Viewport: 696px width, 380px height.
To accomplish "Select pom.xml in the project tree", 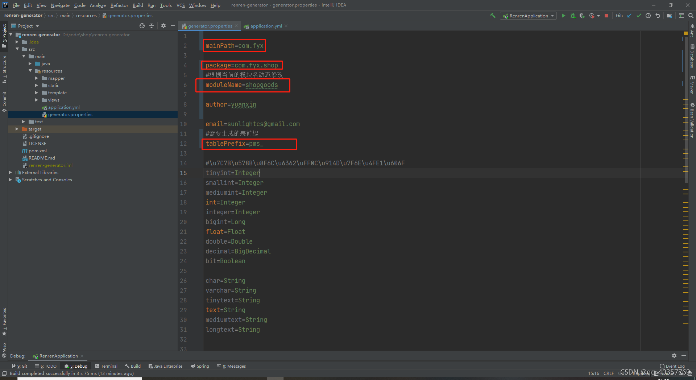I will 38,151.
